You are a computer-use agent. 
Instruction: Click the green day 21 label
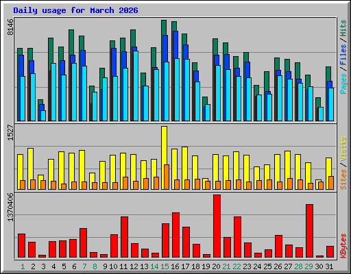pyautogui.click(x=226, y=266)
